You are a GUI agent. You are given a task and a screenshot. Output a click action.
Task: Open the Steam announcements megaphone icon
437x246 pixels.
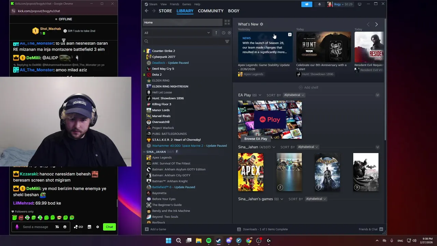tap(307, 4)
